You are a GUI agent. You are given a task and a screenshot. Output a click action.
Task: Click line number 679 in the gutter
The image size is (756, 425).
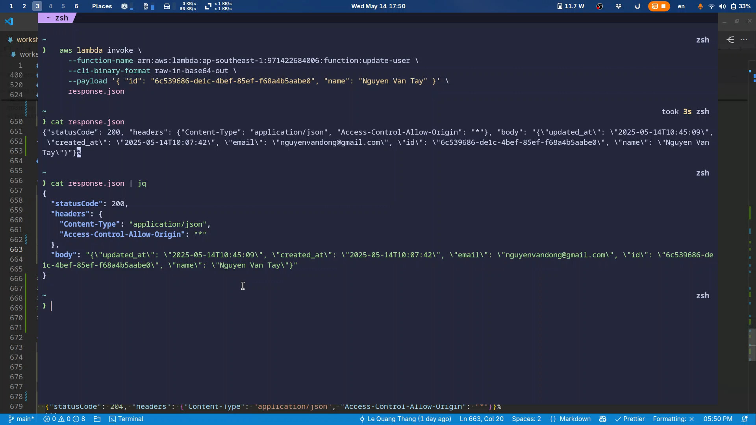16,407
